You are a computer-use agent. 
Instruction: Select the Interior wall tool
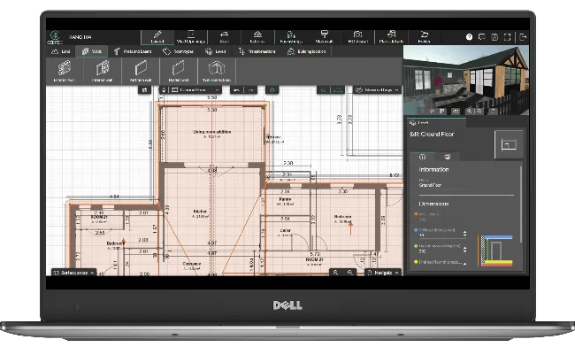point(103,71)
